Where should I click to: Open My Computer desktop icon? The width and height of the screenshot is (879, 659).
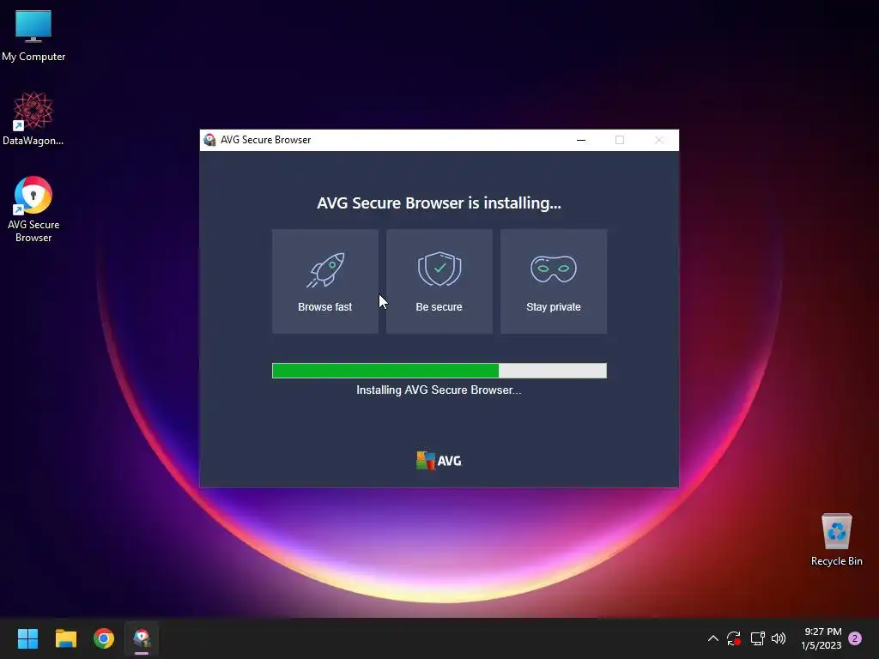click(33, 36)
